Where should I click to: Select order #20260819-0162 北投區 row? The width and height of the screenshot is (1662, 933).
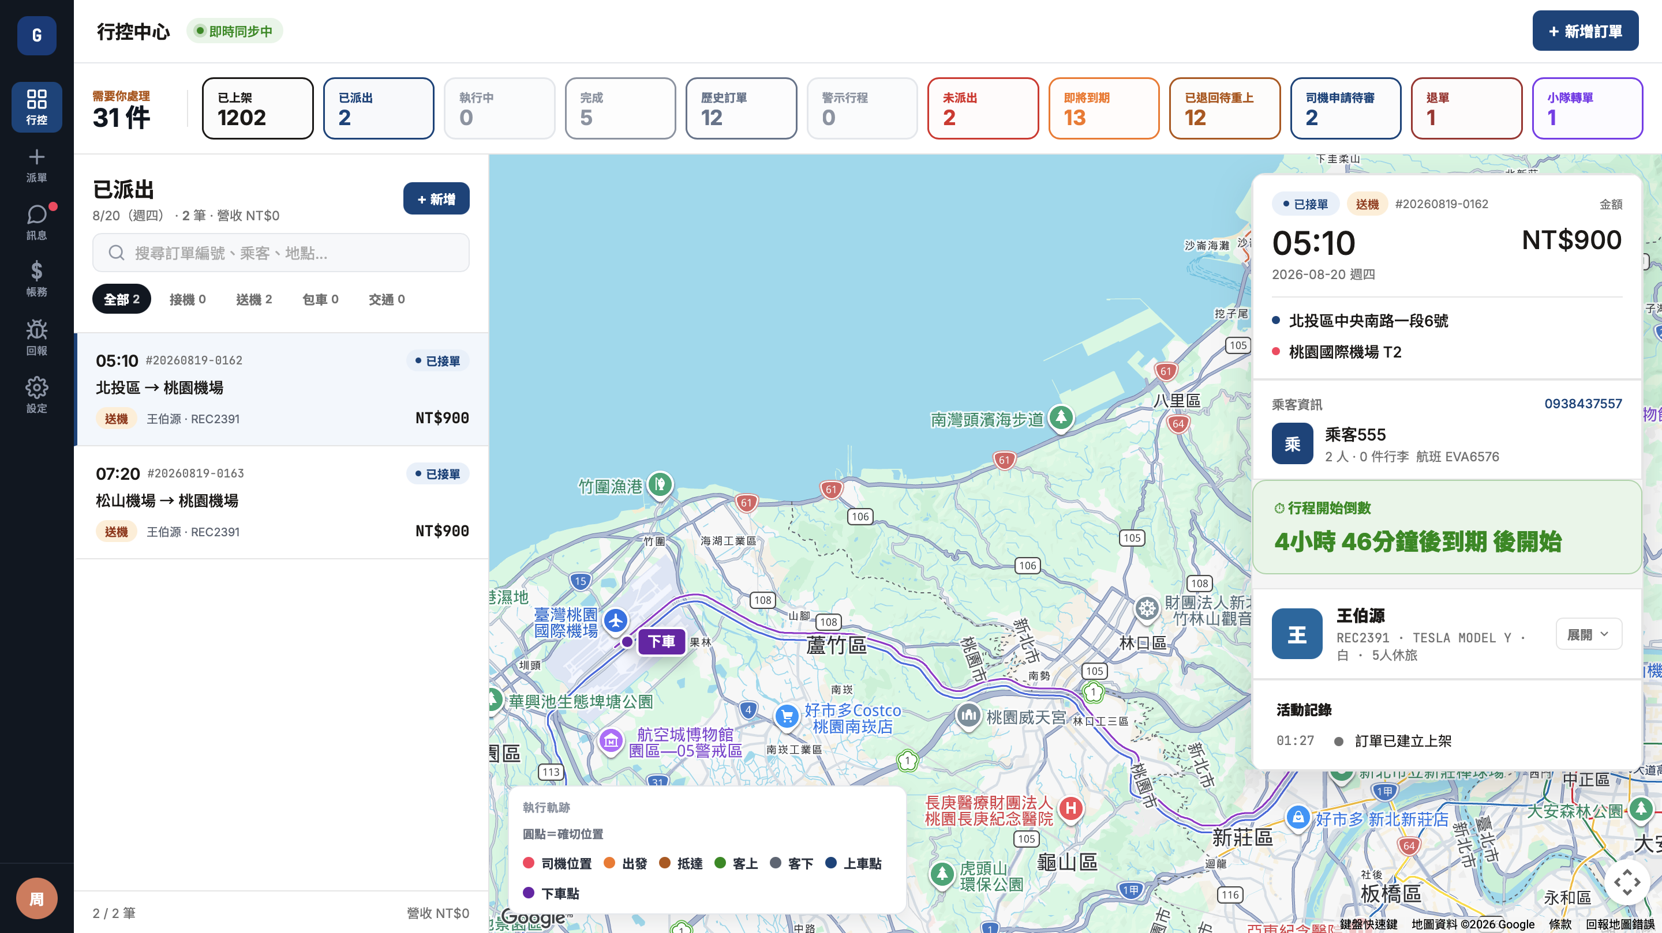pos(281,389)
